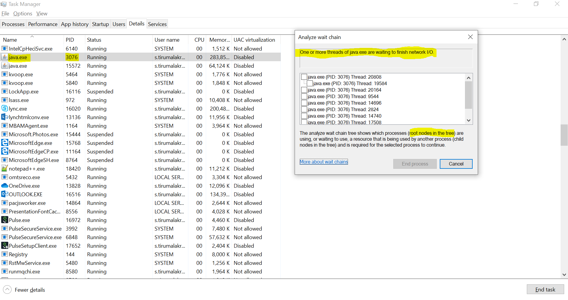Sort by the Status column header
Viewport: 568px width, 300px height.
coord(119,40)
